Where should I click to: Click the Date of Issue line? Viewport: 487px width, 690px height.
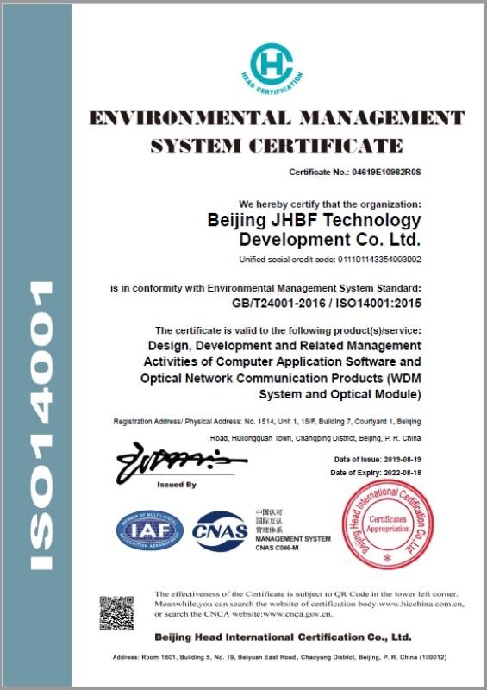[378, 460]
